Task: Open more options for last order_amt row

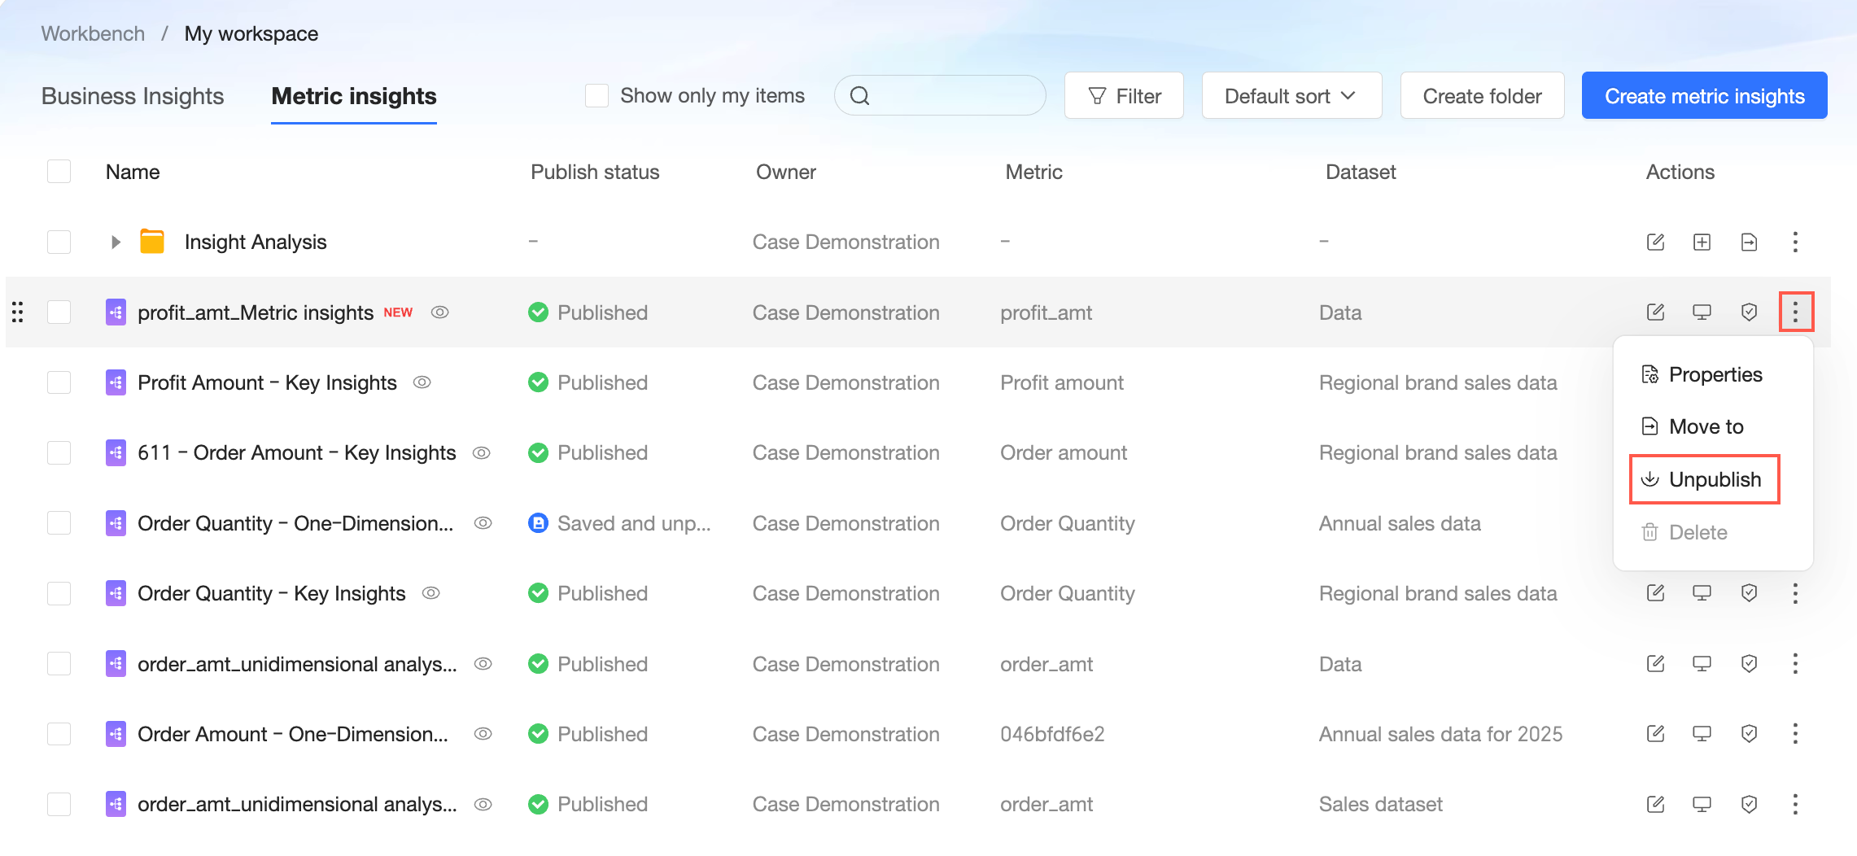Action: tap(1795, 804)
